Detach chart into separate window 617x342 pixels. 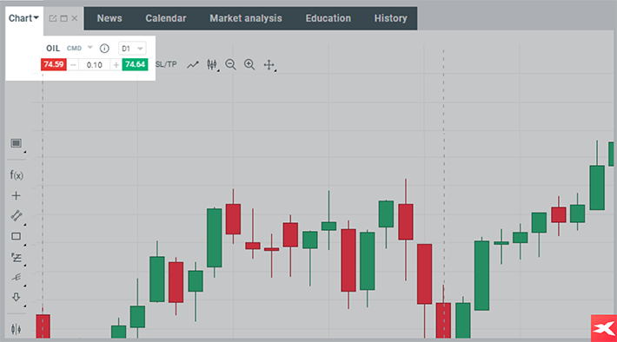[53, 18]
